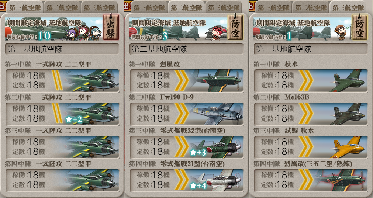Select first squadron 一式陸攻 slot in first air base
The width and height of the screenshot is (373, 198).
pyautogui.click(x=62, y=81)
